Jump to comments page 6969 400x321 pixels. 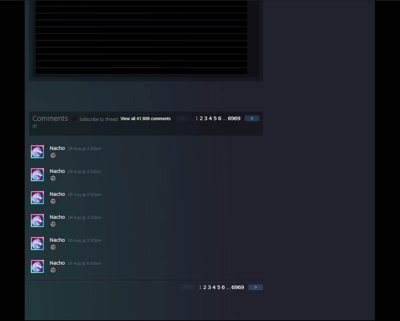pos(234,118)
